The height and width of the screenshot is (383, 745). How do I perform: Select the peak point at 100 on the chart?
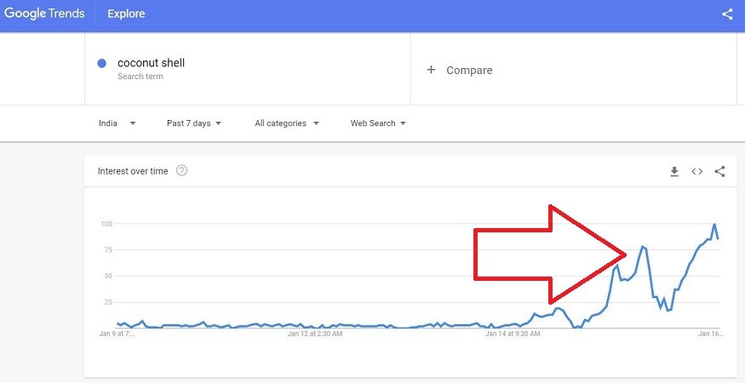pos(714,224)
